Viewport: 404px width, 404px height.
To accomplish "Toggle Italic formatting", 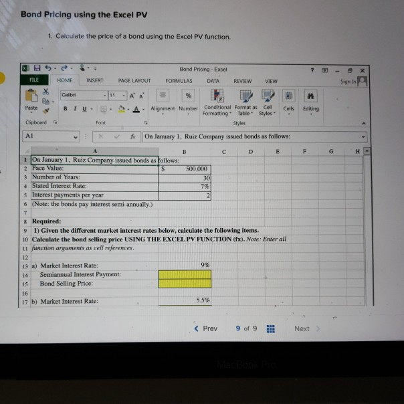I will tap(75, 109).
